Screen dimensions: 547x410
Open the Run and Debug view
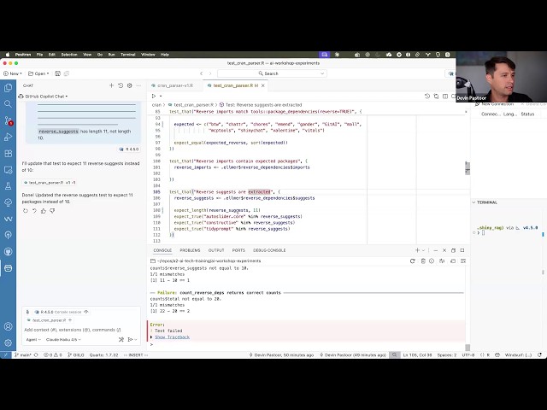(x=8, y=137)
